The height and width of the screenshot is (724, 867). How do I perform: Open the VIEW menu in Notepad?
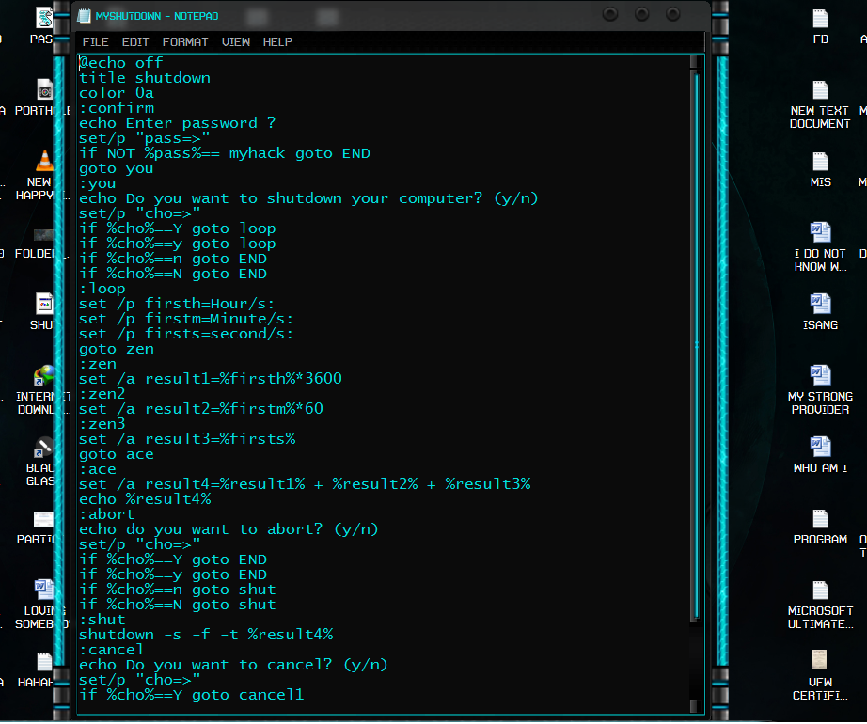point(235,41)
